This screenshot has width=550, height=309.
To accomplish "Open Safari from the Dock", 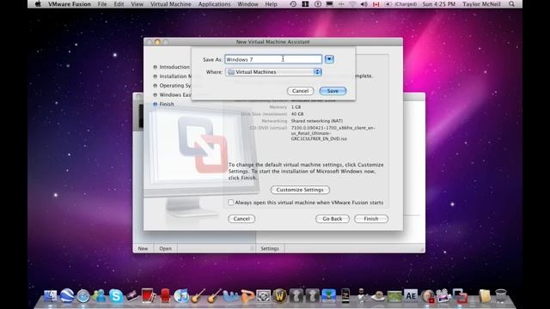I will pyautogui.click(x=83, y=296).
